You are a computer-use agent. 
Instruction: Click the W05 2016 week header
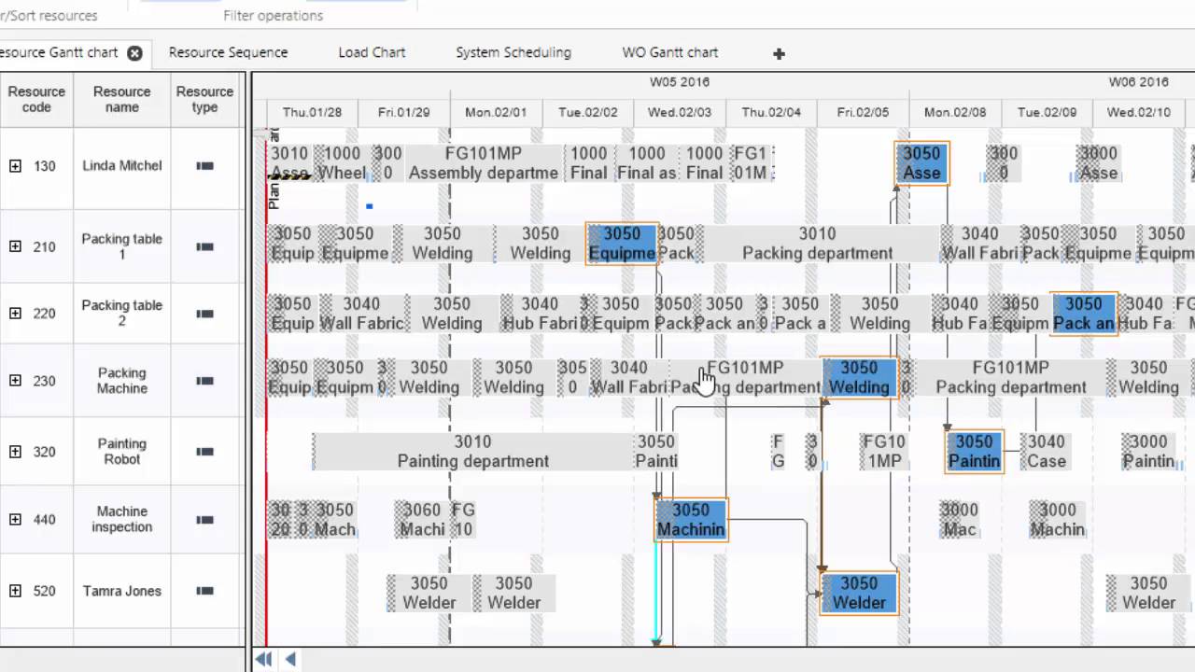(680, 82)
